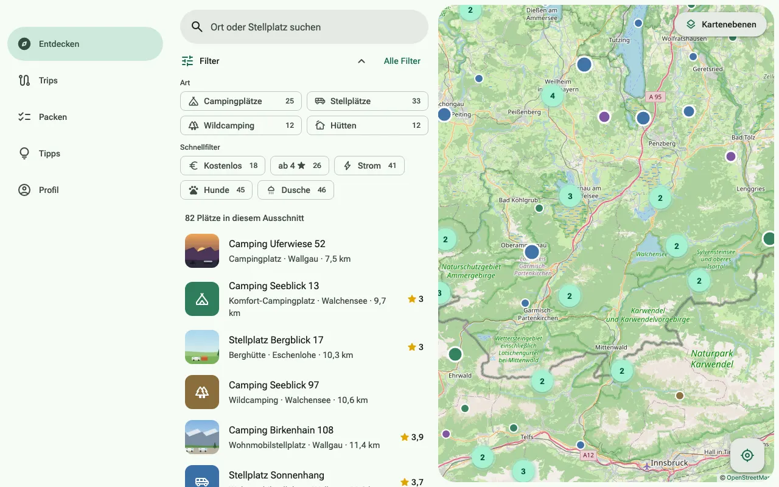
Task: Click the blue map marker at Oberammergau
Action: [x=532, y=252]
